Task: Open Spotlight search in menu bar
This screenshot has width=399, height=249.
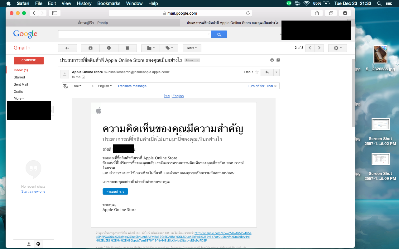Action: [x=379, y=3]
